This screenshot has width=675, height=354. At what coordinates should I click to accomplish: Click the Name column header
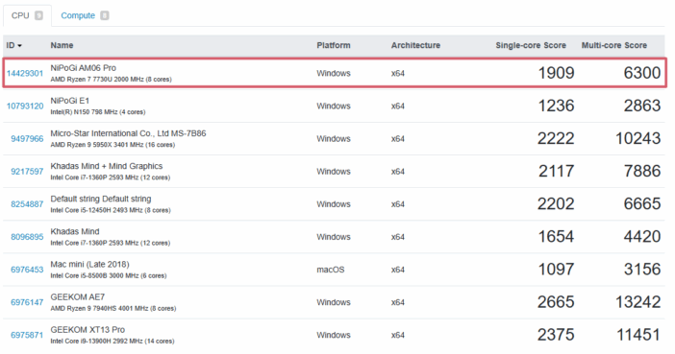click(62, 45)
